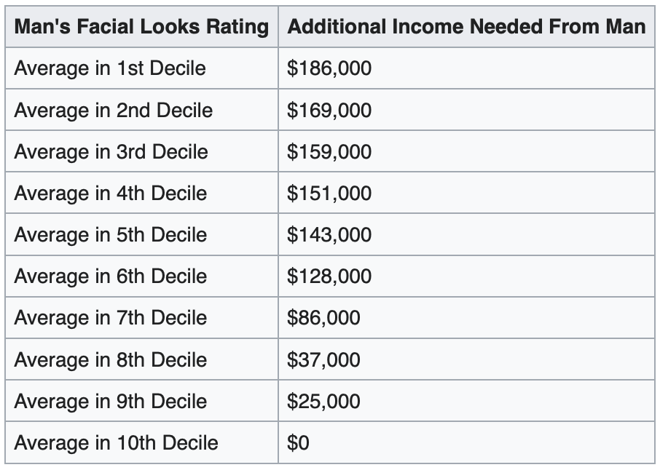This screenshot has width=660, height=470.
Task: Click the $169,000 income value
Action: pos(329,111)
